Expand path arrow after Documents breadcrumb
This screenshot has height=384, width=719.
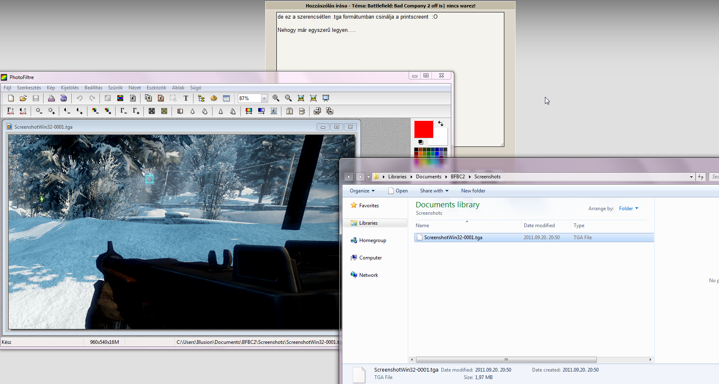click(446, 177)
